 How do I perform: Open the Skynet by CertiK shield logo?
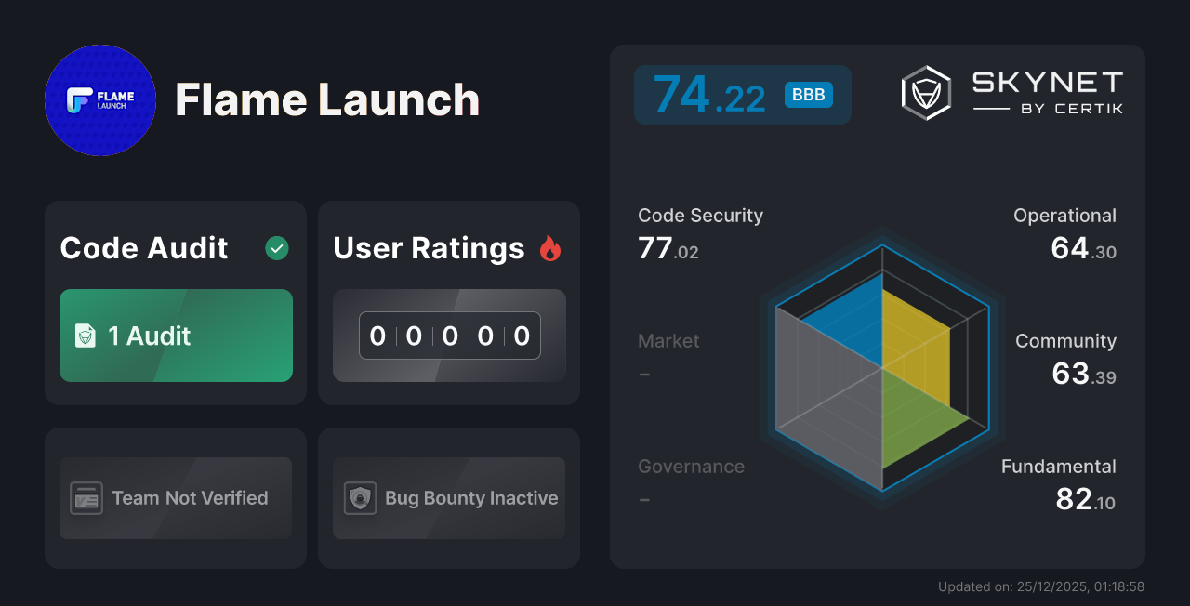pos(925,91)
